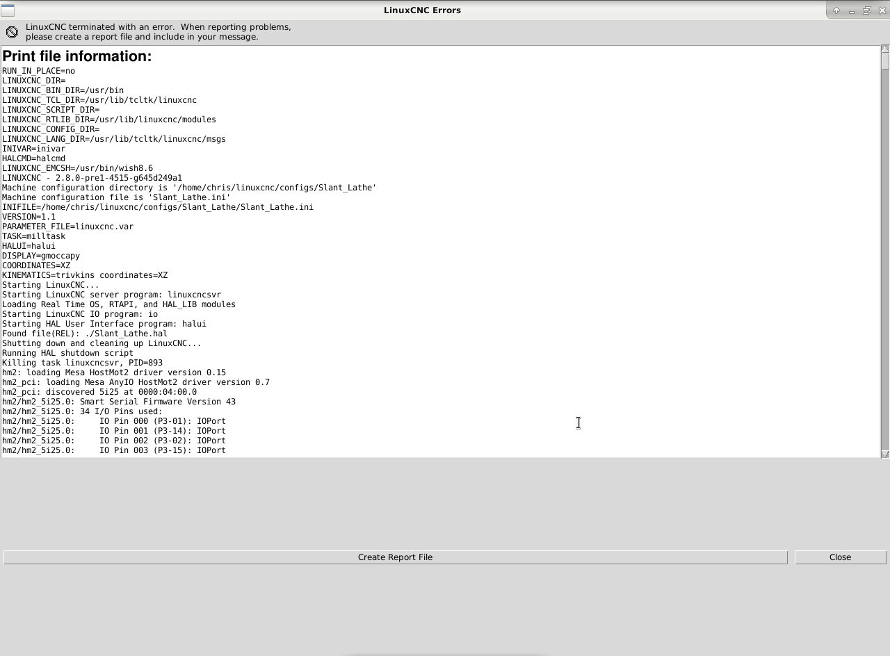Viewport: 890px width, 656px height.
Task: Click the '34 I/O Pins used:' line
Action: [82, 411]
